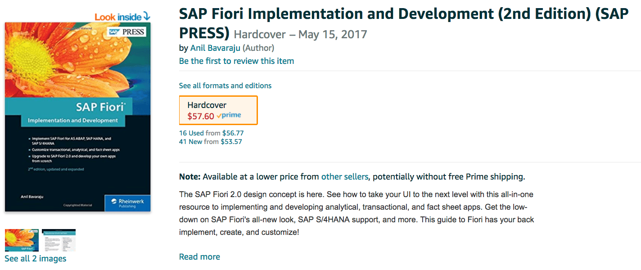641x270 pixels.
Task: Select the second page preview thumbnail
Action: pos(59,240)
